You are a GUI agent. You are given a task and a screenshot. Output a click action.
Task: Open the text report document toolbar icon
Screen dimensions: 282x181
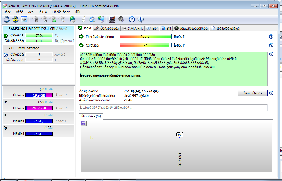84,19
